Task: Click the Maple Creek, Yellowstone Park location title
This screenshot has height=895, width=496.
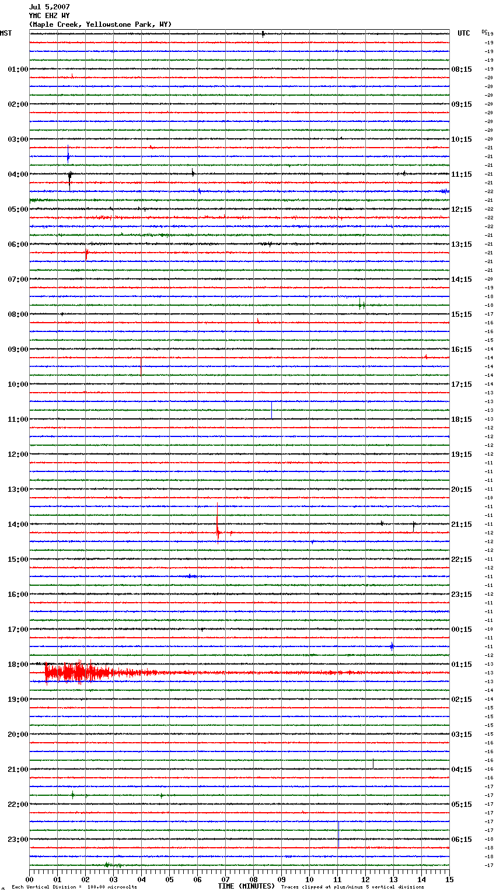Action: (100, 25)
